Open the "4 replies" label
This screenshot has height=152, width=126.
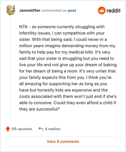pos(53,129)
